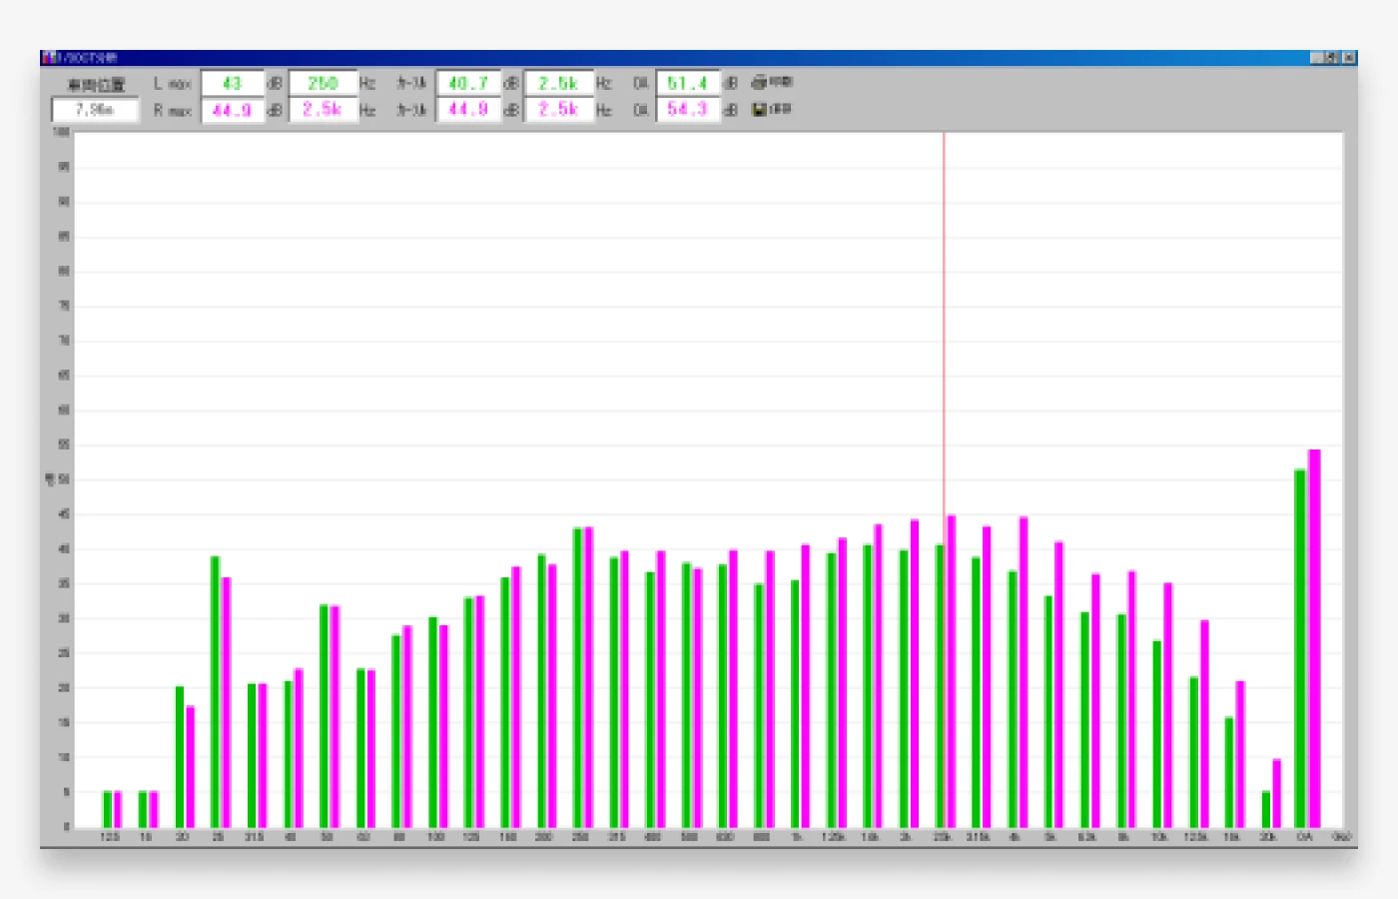Minimize the analysis window
This screenshot has height=899, width=1398.
tap(1317, 58)
